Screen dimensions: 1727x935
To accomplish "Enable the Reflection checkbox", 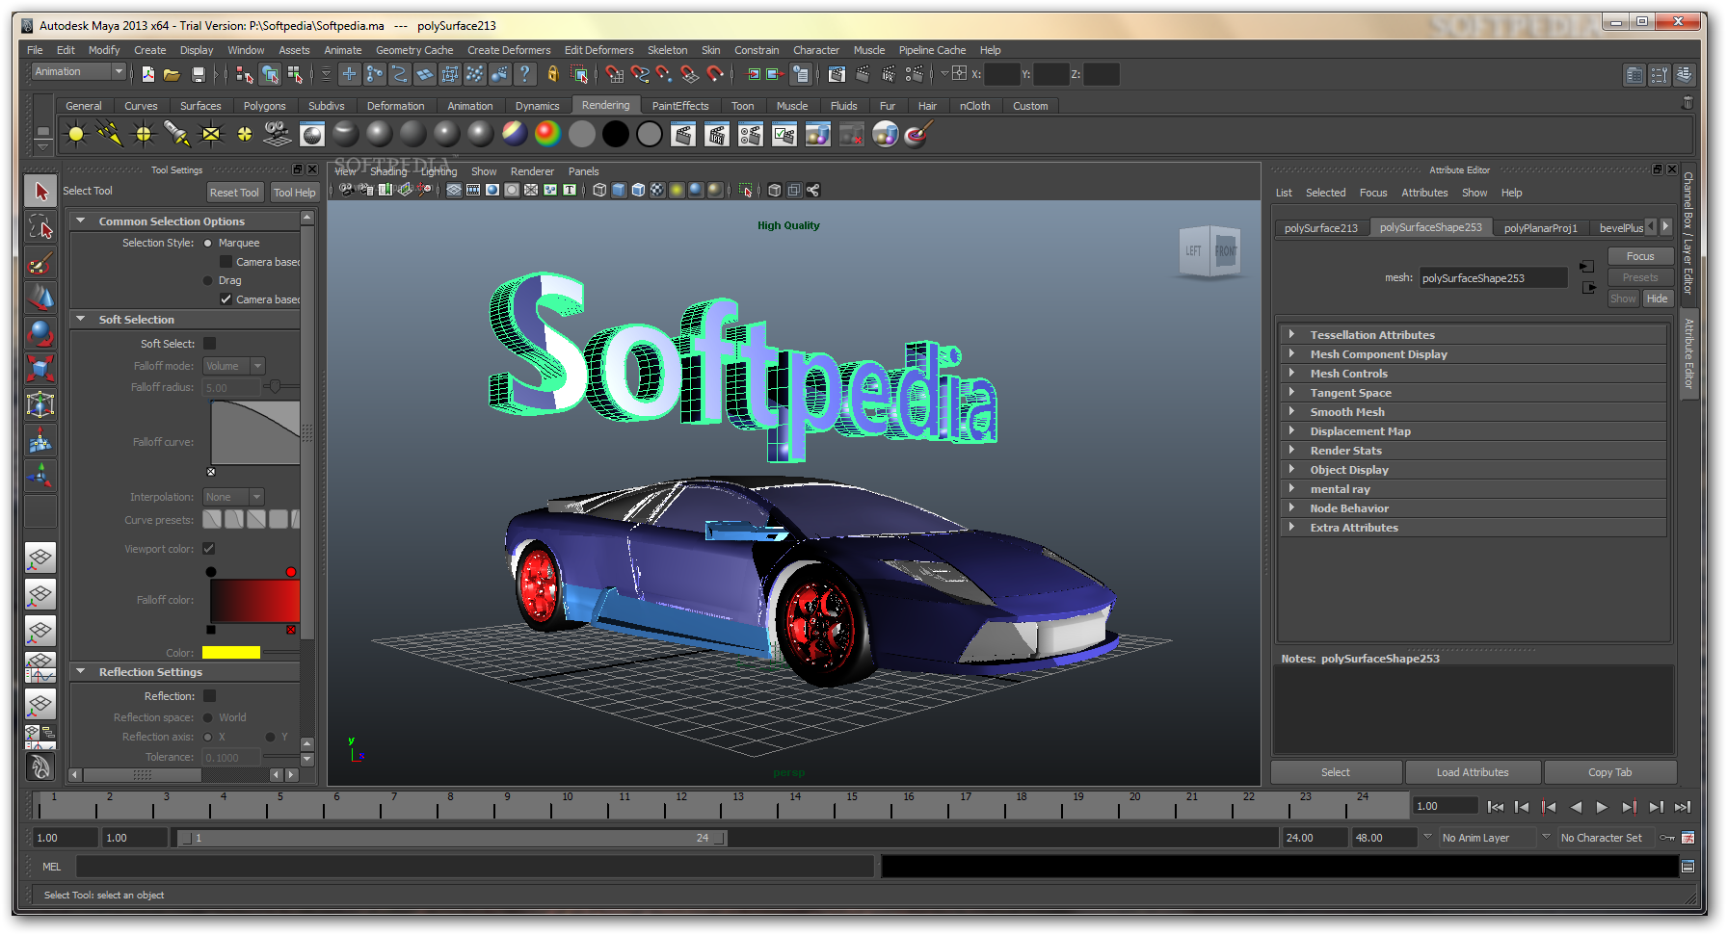I will tap(209, 696).
